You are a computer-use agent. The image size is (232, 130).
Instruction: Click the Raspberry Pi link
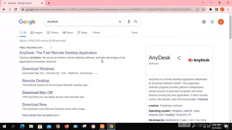[184, 115]
